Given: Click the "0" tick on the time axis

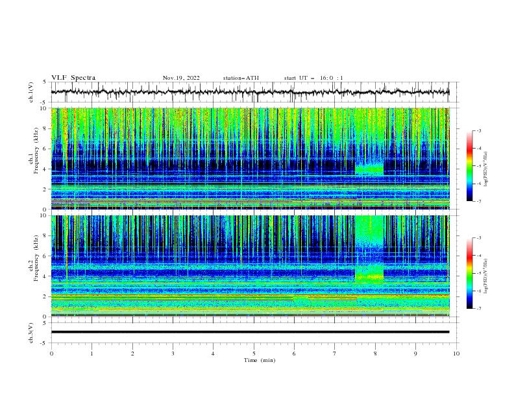Looking at the screenshot, I should (51, 354).
